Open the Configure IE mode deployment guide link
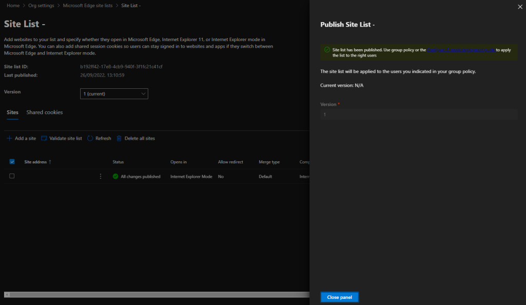 pos(461,50)
